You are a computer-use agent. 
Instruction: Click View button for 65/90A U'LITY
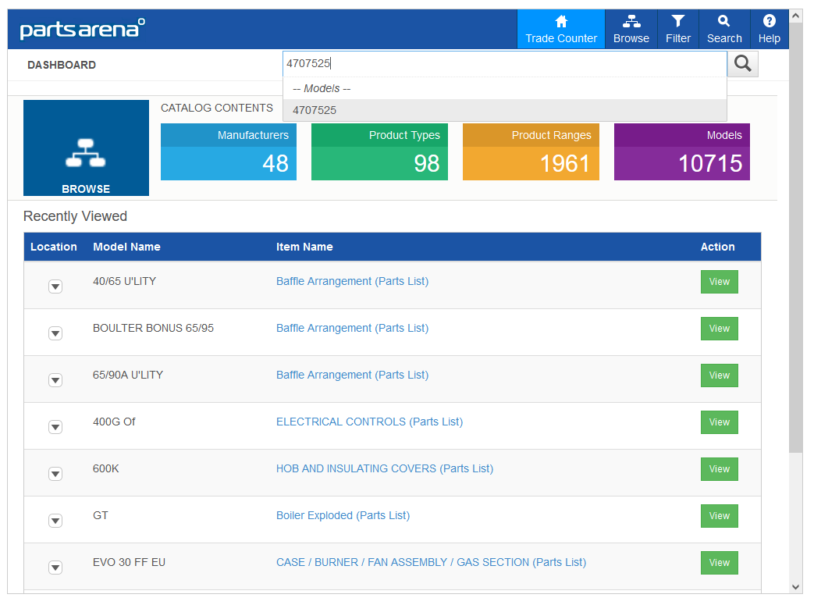pyautogui.click(x=719, y=375)
